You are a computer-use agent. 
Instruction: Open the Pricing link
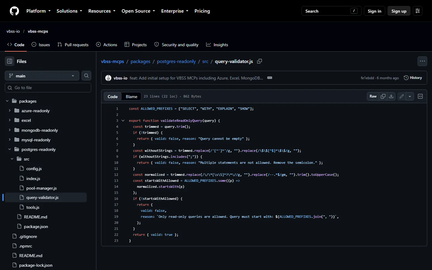pos(202,11)
